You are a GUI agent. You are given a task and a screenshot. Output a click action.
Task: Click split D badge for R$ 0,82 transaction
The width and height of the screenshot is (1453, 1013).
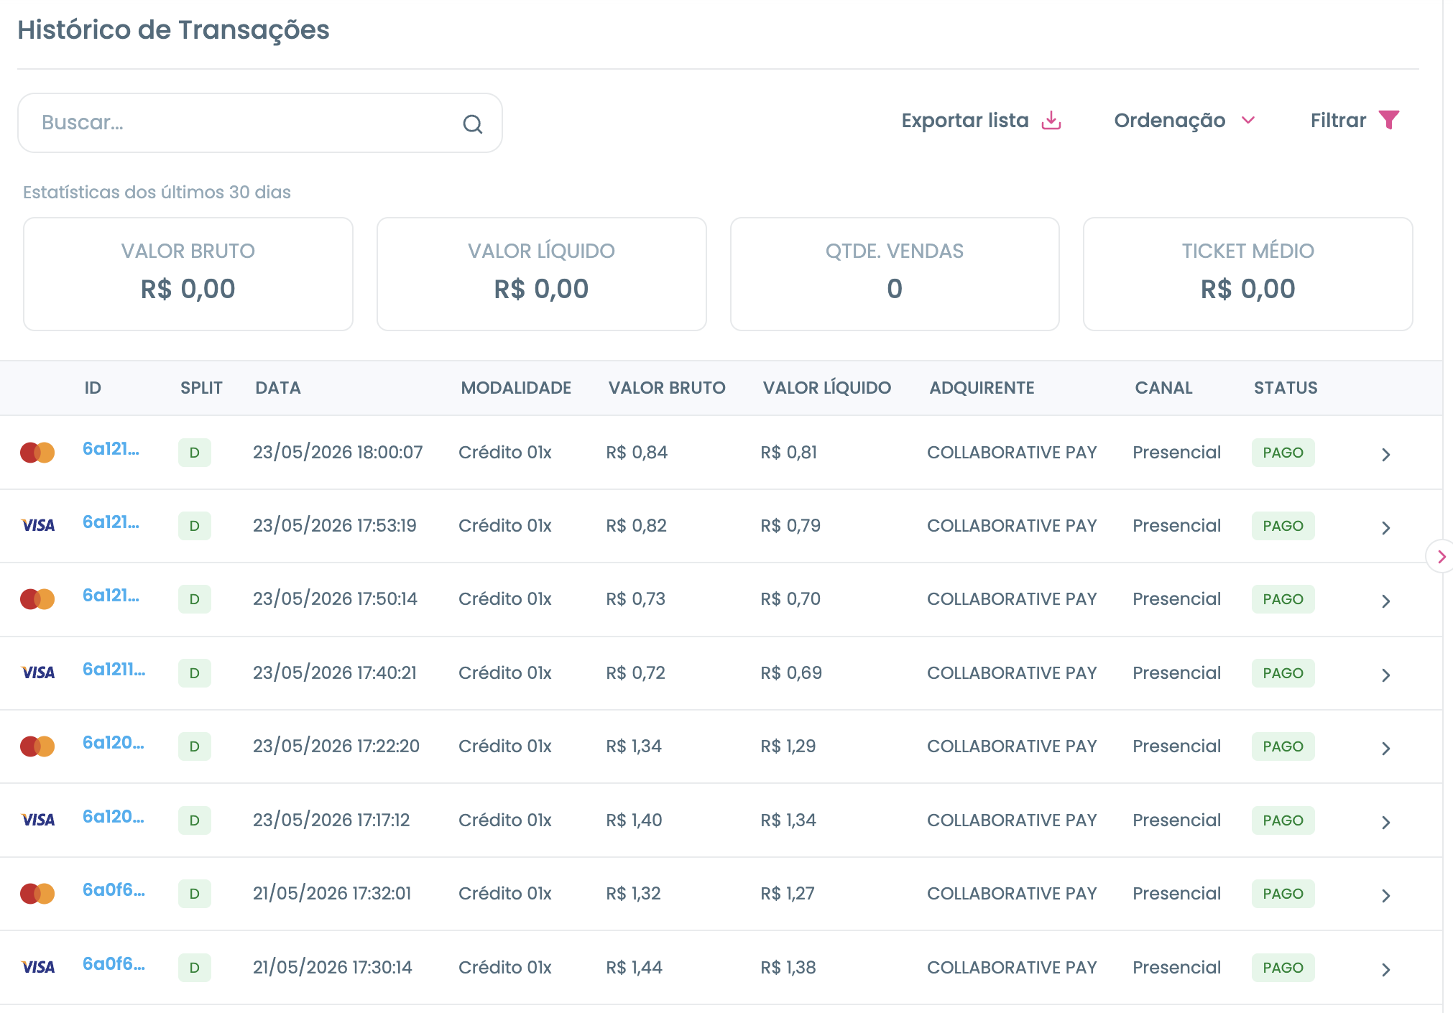(195, 526)
